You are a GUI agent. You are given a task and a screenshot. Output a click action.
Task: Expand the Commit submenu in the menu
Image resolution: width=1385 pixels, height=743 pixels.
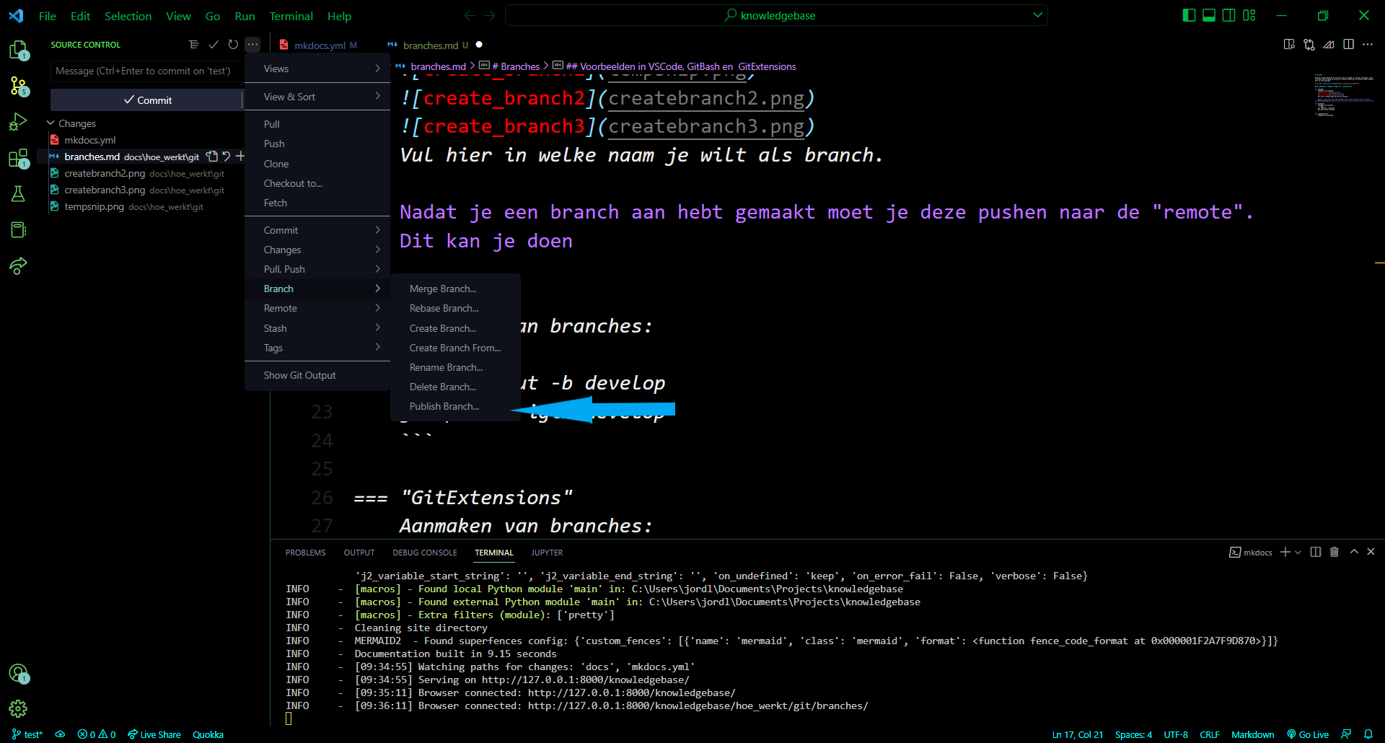point(317,230)
